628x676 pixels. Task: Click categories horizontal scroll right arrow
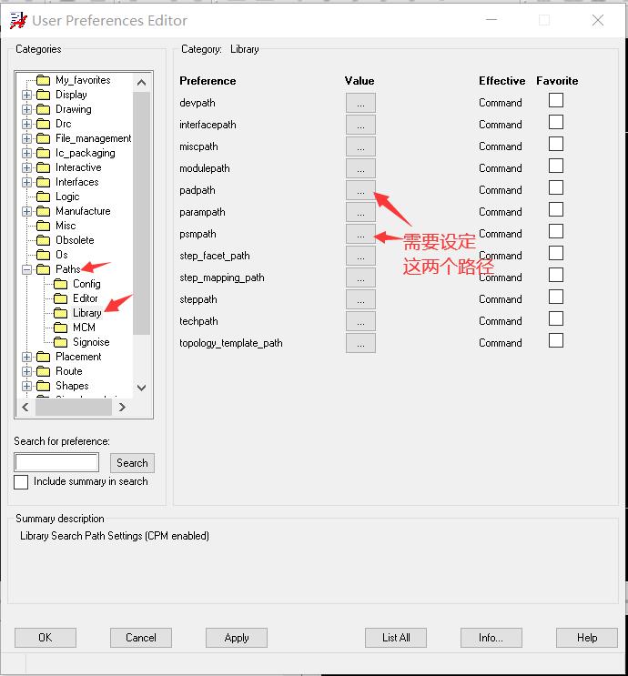122,407
